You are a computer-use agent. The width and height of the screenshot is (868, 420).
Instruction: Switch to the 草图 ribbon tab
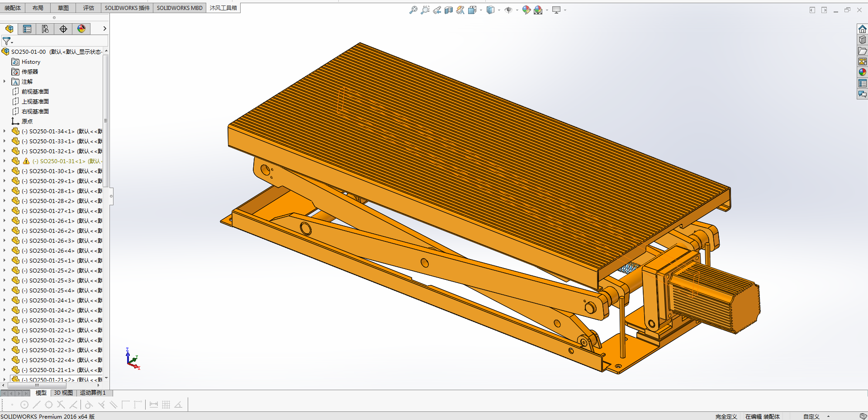(x=63, y=8)
